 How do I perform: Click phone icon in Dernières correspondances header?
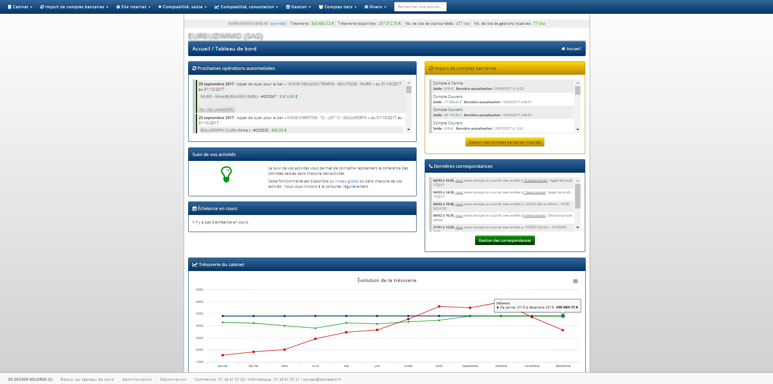431,166
